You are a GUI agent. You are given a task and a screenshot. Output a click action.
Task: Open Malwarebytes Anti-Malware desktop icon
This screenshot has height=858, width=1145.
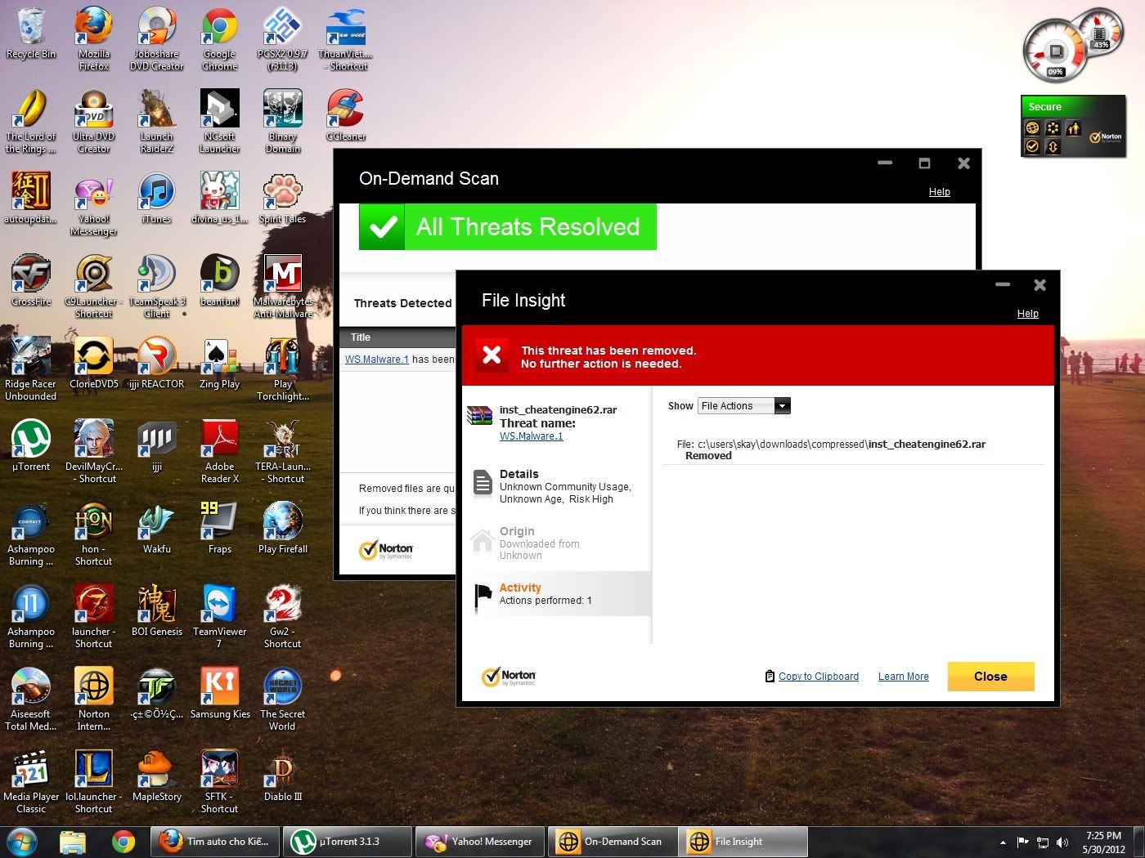[x=283, y=284]
